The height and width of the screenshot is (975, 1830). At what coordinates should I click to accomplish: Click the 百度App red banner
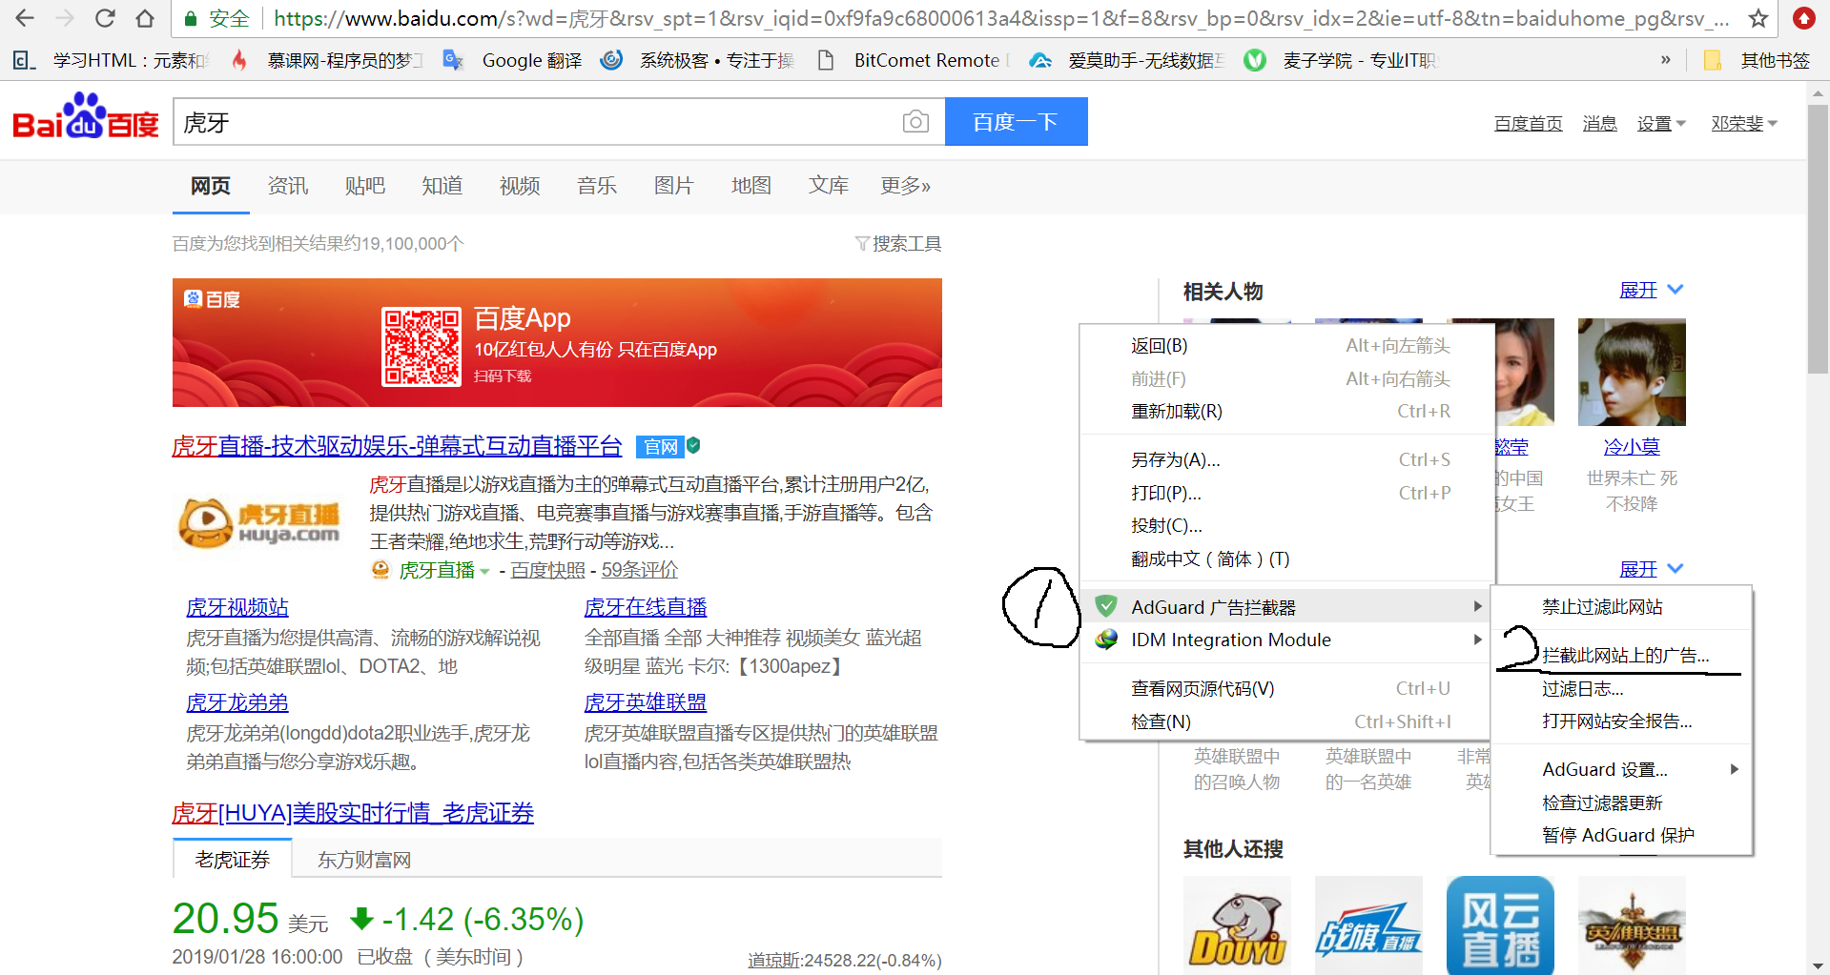pos(557,342)
